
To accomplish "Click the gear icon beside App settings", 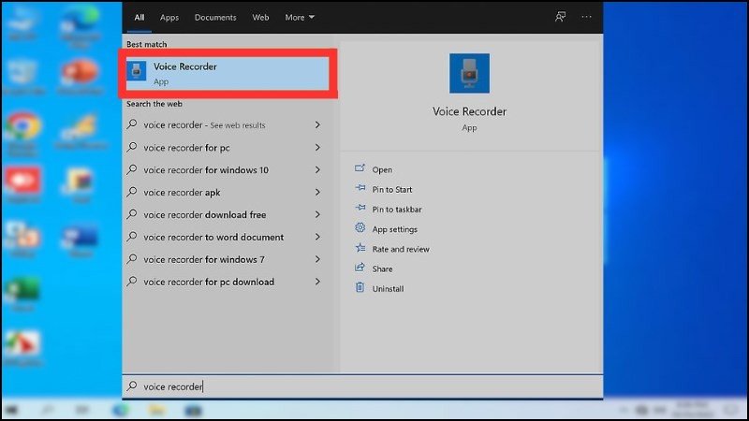I will (x=360, y=227).
